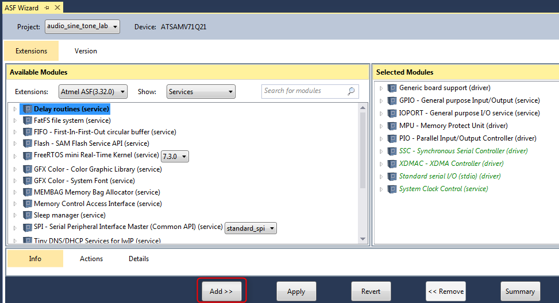Click the Available Modules scrollbar down arrow
Screen dimensions: 559x303
pyautogui.click(x=363, y=239)
